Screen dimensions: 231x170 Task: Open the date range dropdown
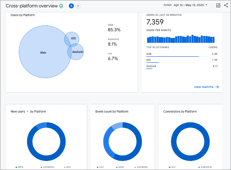coord(206,5)
